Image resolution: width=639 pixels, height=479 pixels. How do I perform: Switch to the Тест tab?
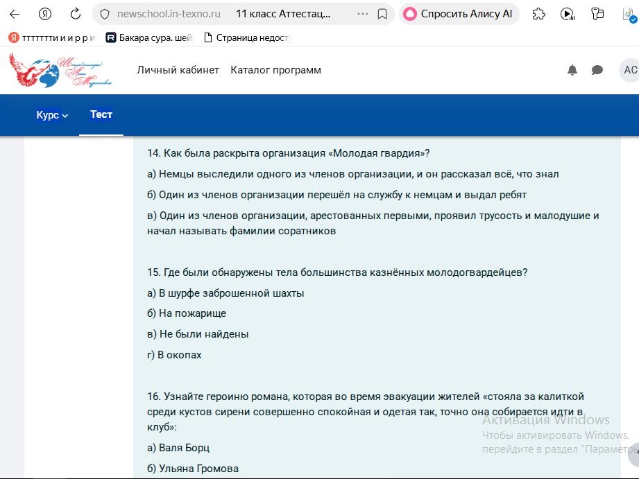(101, 114)
